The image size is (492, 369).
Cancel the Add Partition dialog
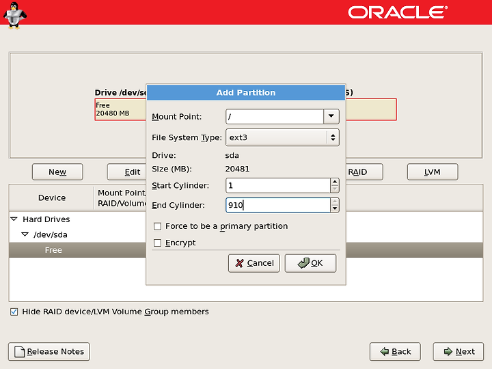(x=254, y=263)
